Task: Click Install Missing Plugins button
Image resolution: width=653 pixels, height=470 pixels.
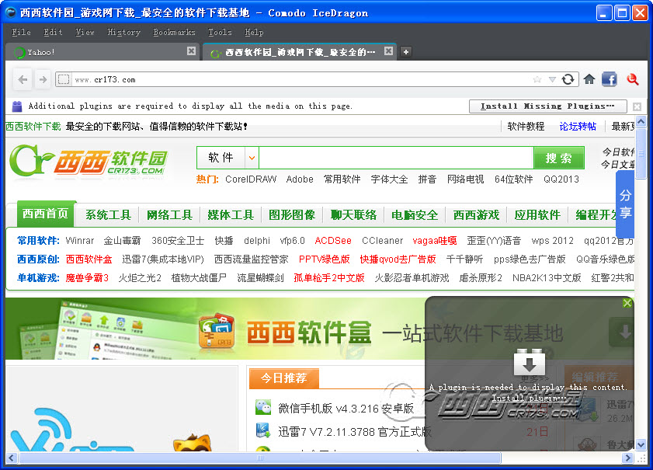Action: 547,106
